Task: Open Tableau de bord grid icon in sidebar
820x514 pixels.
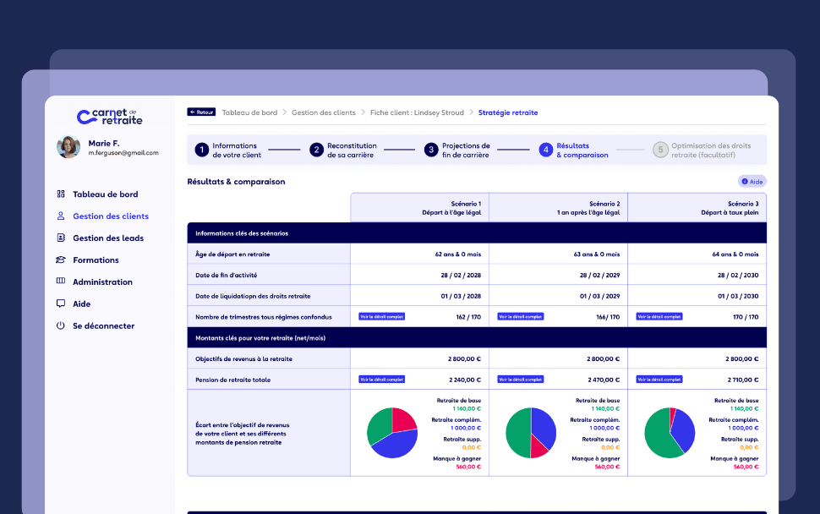Action: point(61,194)
